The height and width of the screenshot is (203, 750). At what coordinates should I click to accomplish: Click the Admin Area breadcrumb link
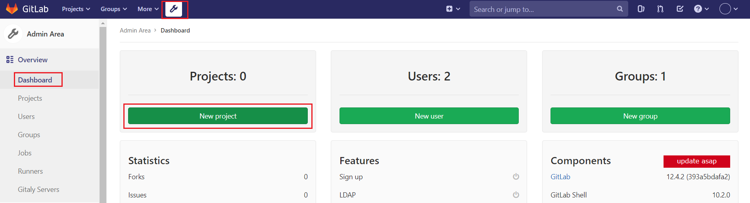pos(135,30)
